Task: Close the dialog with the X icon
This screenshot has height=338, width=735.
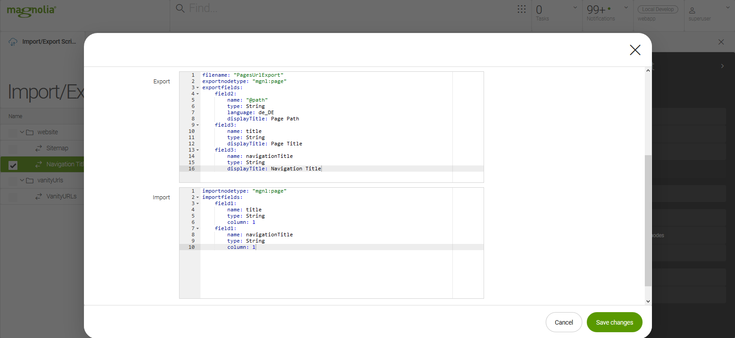Action: point(635,50)
